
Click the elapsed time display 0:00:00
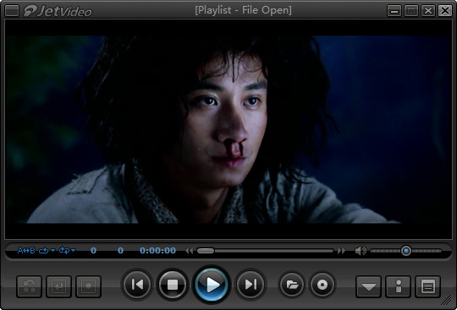[157, 250]
